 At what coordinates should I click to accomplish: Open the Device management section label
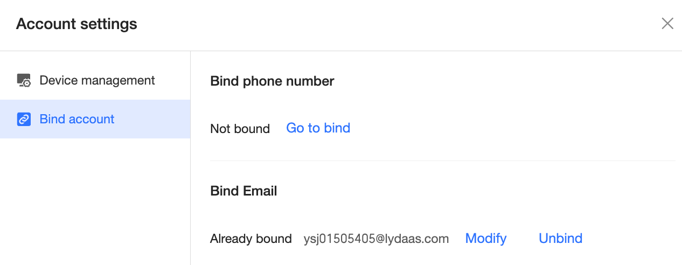coord(97,80)
